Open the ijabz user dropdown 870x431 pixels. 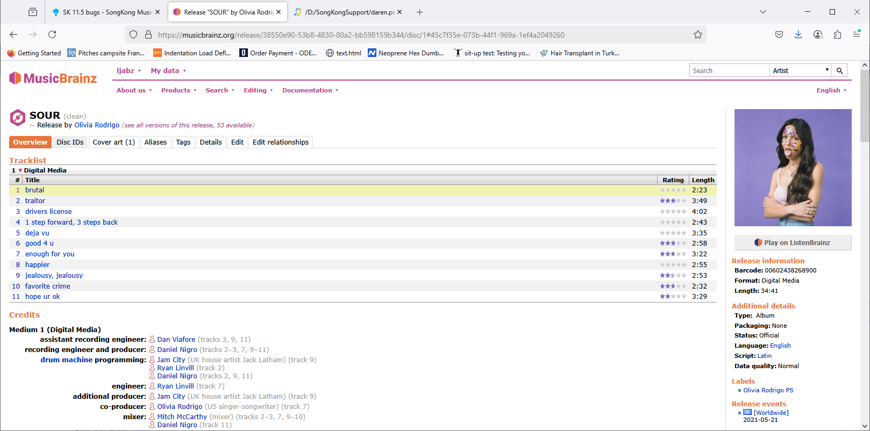(129, 70)
